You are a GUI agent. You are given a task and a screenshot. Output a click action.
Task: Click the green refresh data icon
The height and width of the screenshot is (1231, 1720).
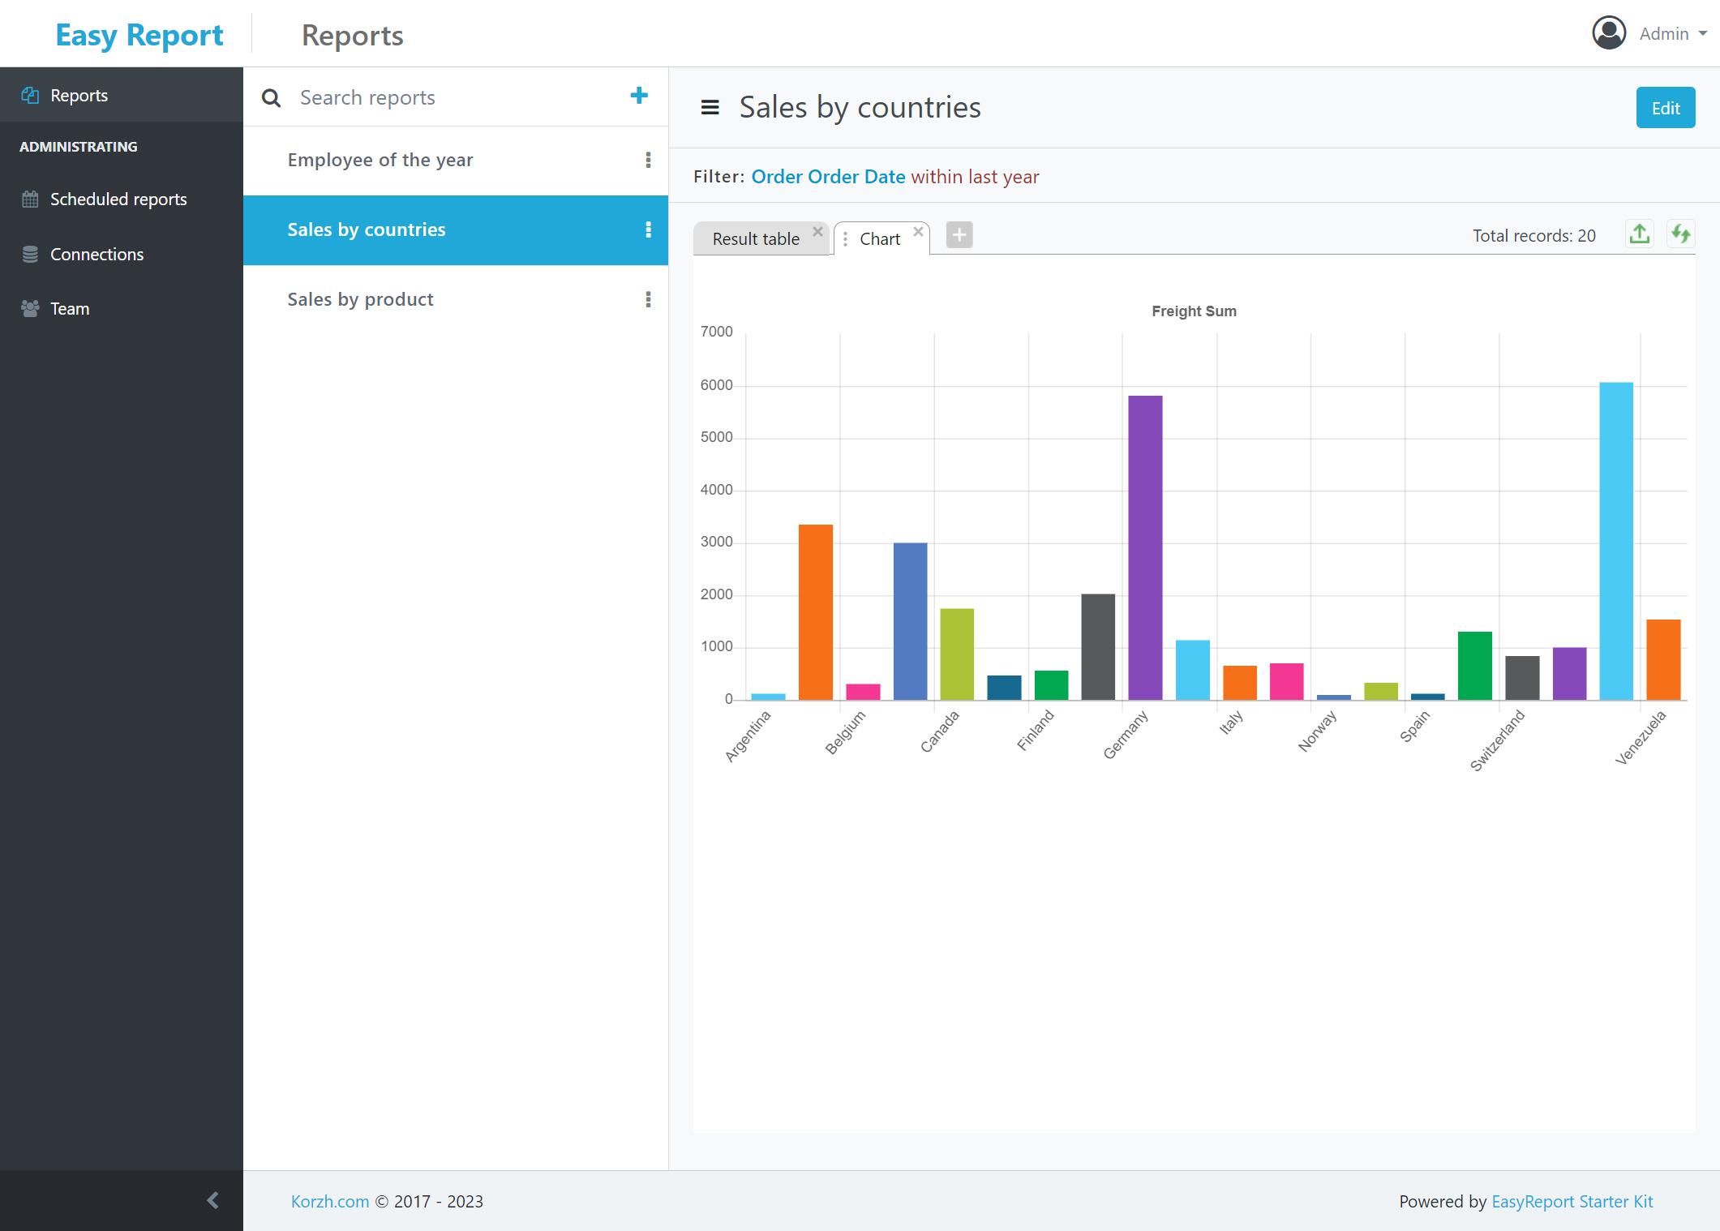coord(1680,234)
